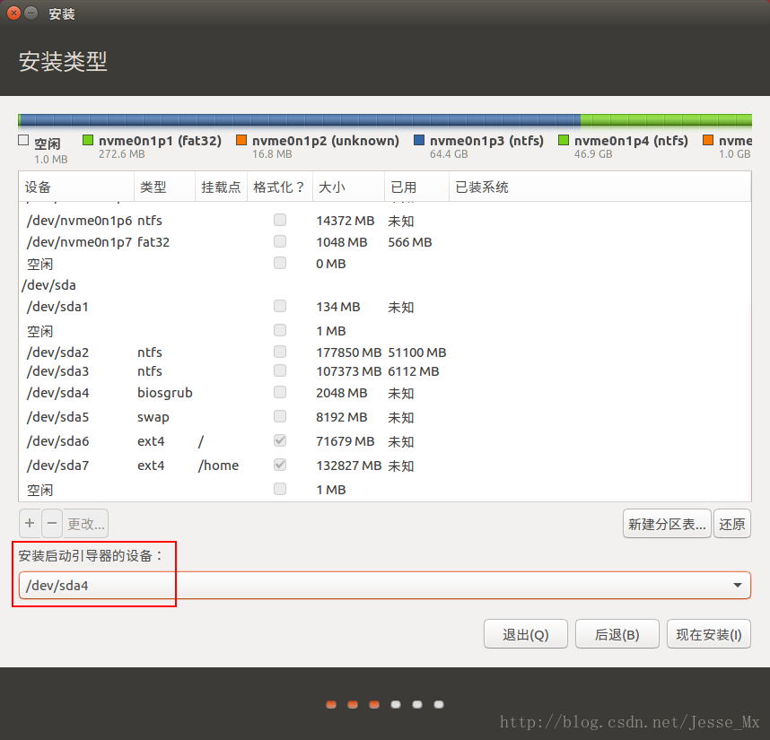Click the biosgrub type cell
This screenshot has width=770, height=740.
point(165,393)
